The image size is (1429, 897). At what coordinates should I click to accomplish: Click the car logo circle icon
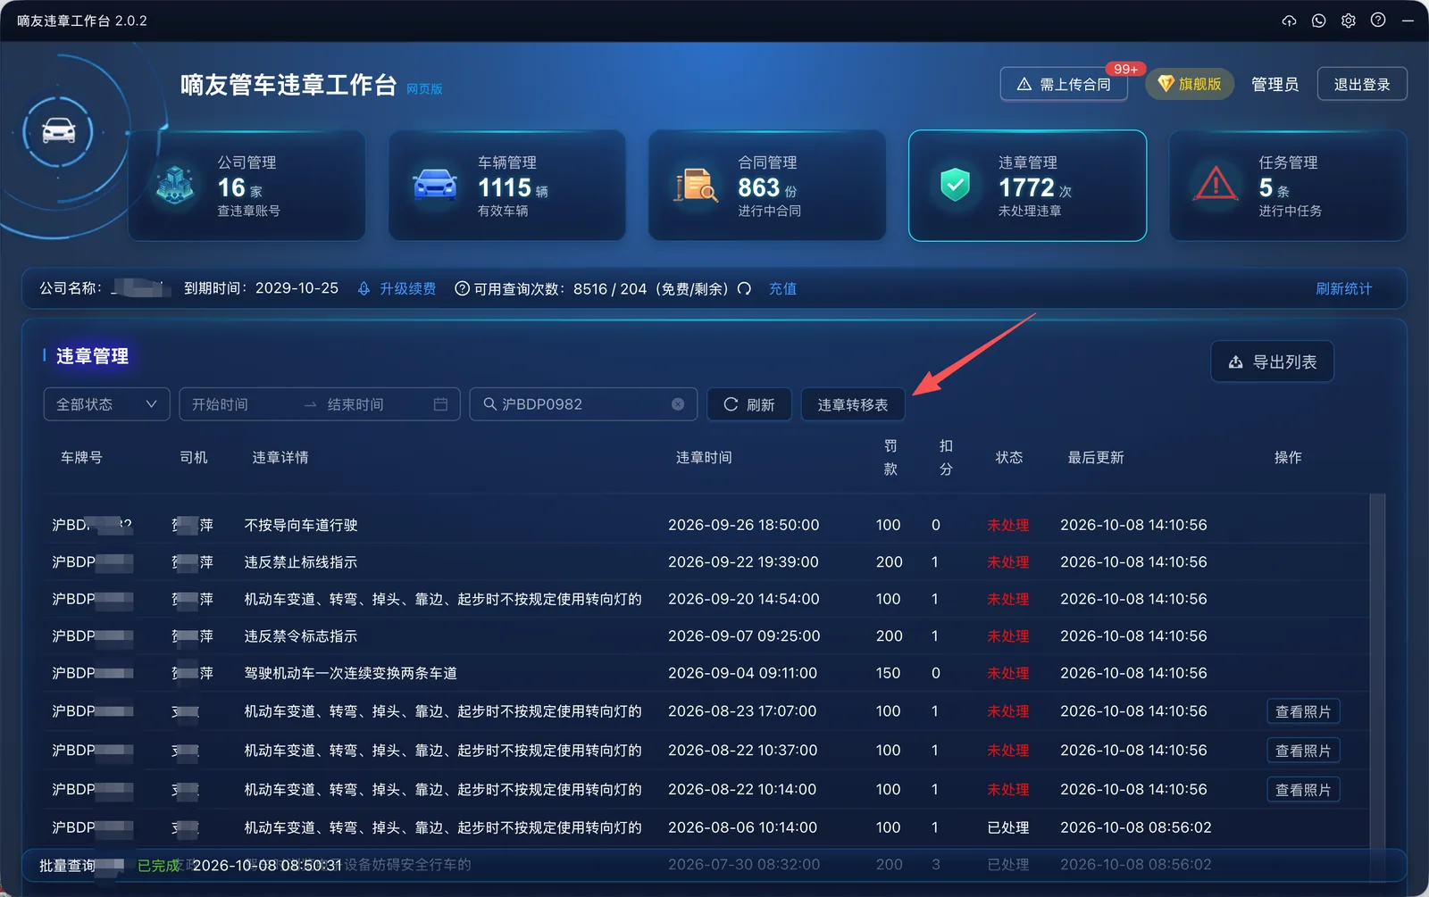(59, 132)
